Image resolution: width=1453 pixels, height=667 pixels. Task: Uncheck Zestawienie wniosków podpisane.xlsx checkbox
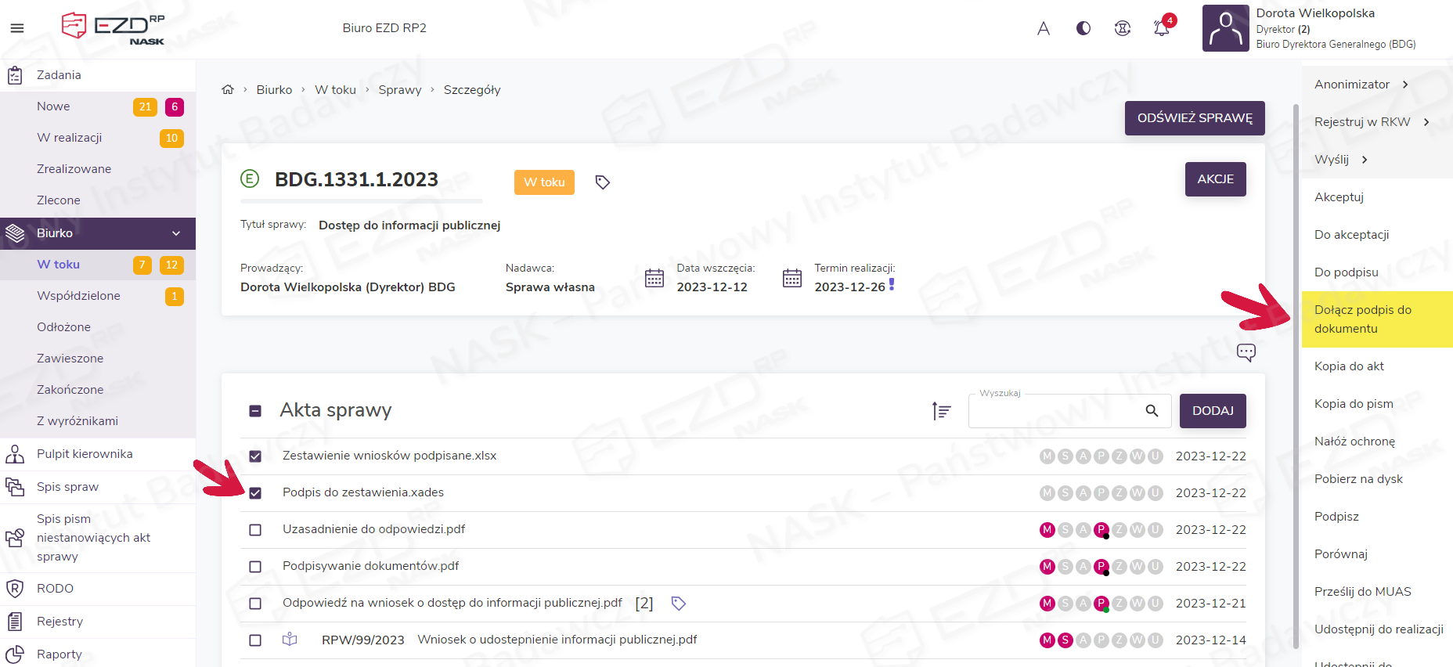255,456
